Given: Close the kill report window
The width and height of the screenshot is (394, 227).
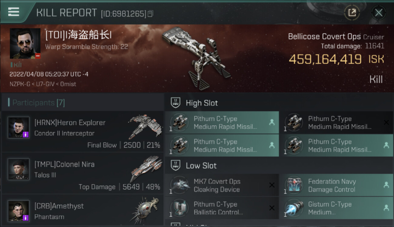Looking at the screenshot, I should click(379, 13).
